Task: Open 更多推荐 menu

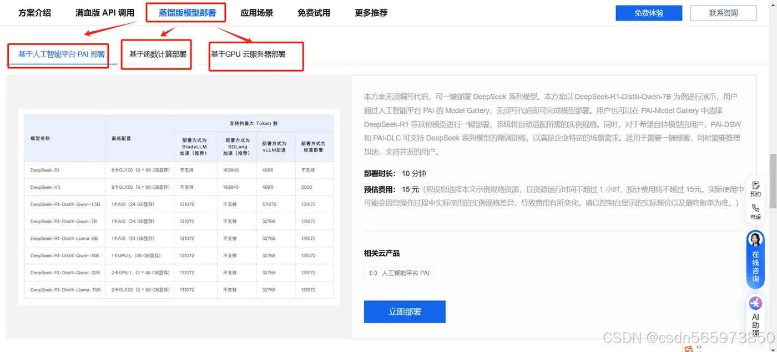Action: [x=370, y=12]
